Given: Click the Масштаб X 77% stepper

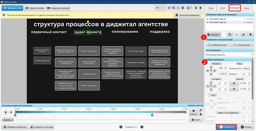Looking at the screenshot, I should coord(246,83).
